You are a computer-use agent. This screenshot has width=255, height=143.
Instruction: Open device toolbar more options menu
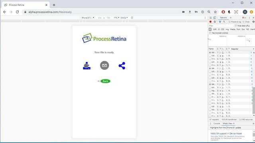pyautogui.click(x=205, y=17)
